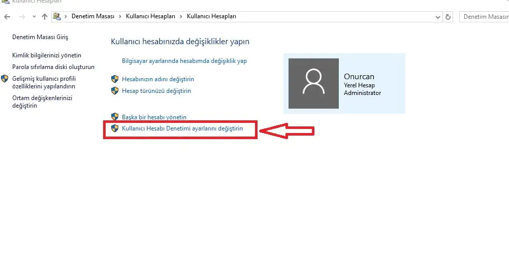Expand chevron between the two Kullanıcı Hesapları breadcrumbs
Screen dimensions: 509x262
181,16
